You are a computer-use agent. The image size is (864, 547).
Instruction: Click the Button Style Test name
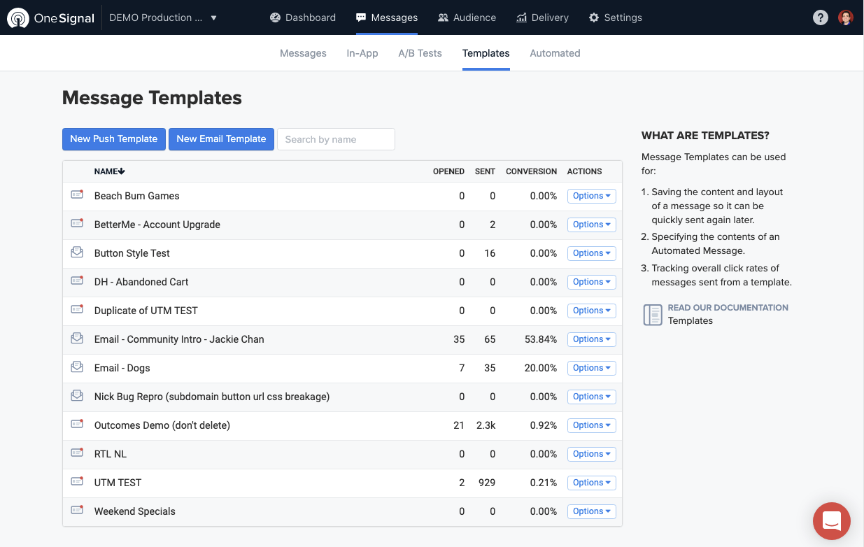[132, 253]
